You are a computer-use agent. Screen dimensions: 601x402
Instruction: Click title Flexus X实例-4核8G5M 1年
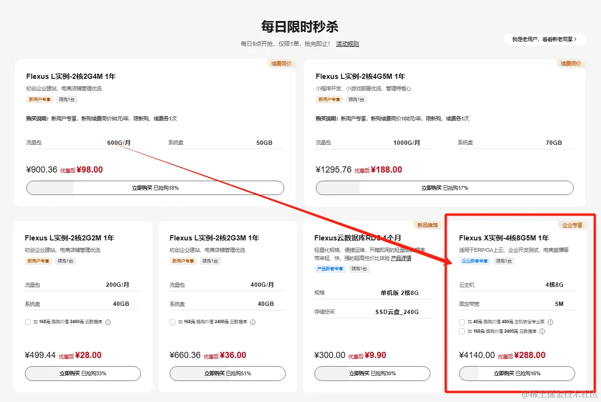point(504,238)
